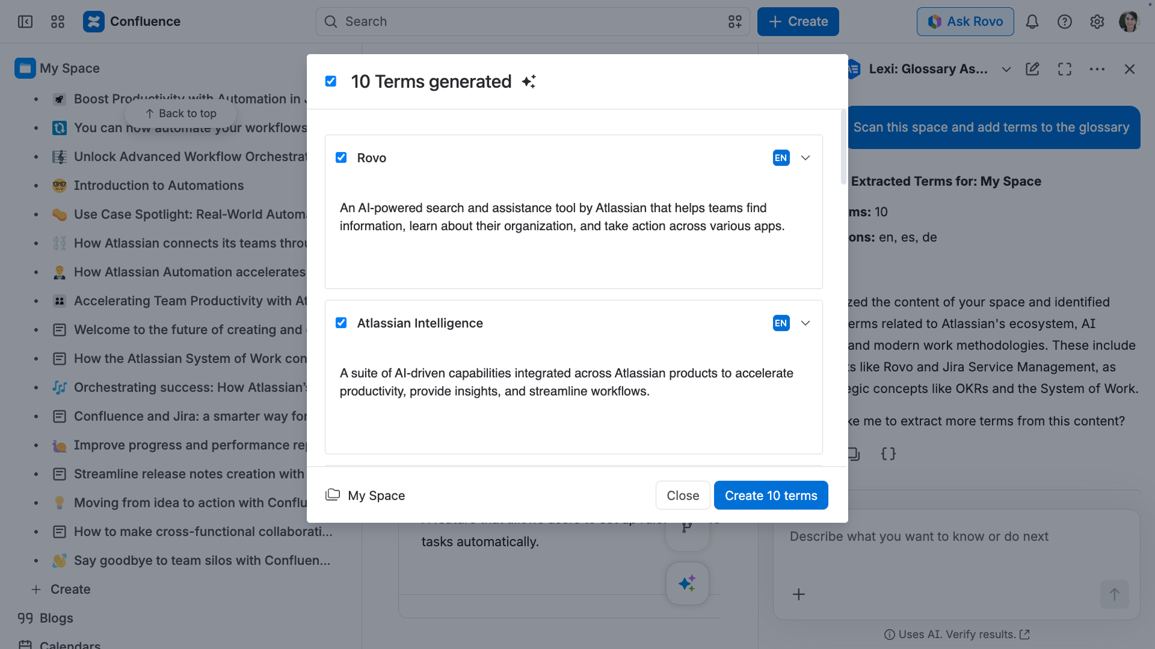Expand the Rovo term chevron

[x=805, y=158]
